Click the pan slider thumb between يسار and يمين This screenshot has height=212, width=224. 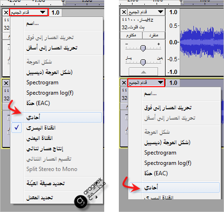[x=143, y=63]
